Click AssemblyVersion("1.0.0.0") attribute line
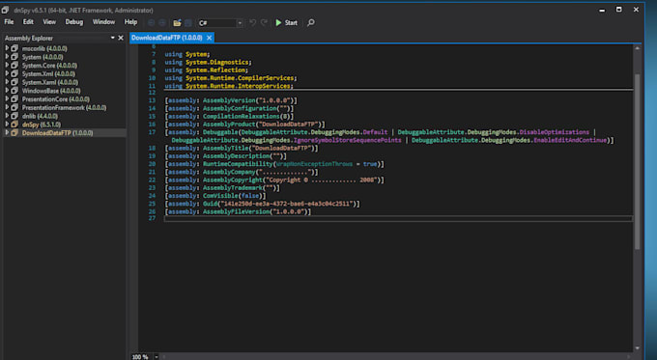The width and height of the screenshot is (657, 360). (231, 100)
